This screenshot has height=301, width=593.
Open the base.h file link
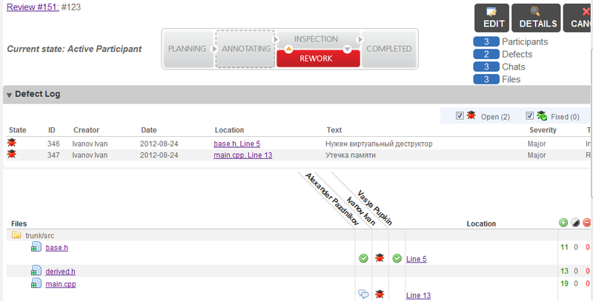click(x=57, y=248)
